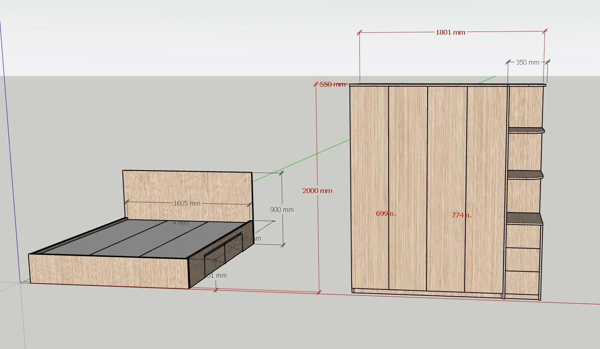Click the 900 mm bed height dimension
The width and height of the screenshot is (600, 349).
pos(281,210)
